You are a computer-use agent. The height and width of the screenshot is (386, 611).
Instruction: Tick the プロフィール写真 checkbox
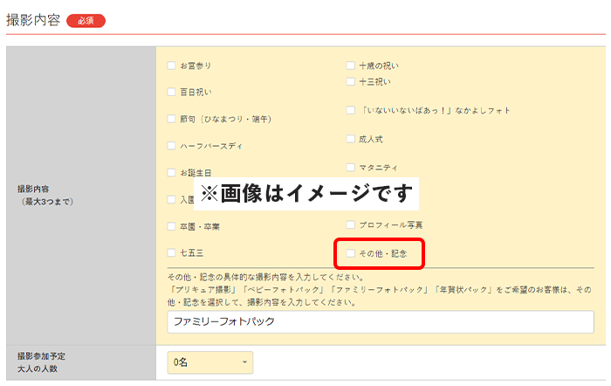click(350, 224)
